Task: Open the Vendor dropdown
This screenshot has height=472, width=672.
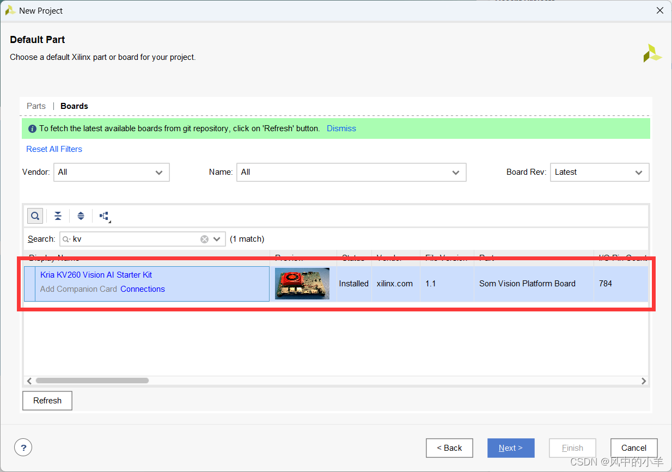Action: click(112, 172)
